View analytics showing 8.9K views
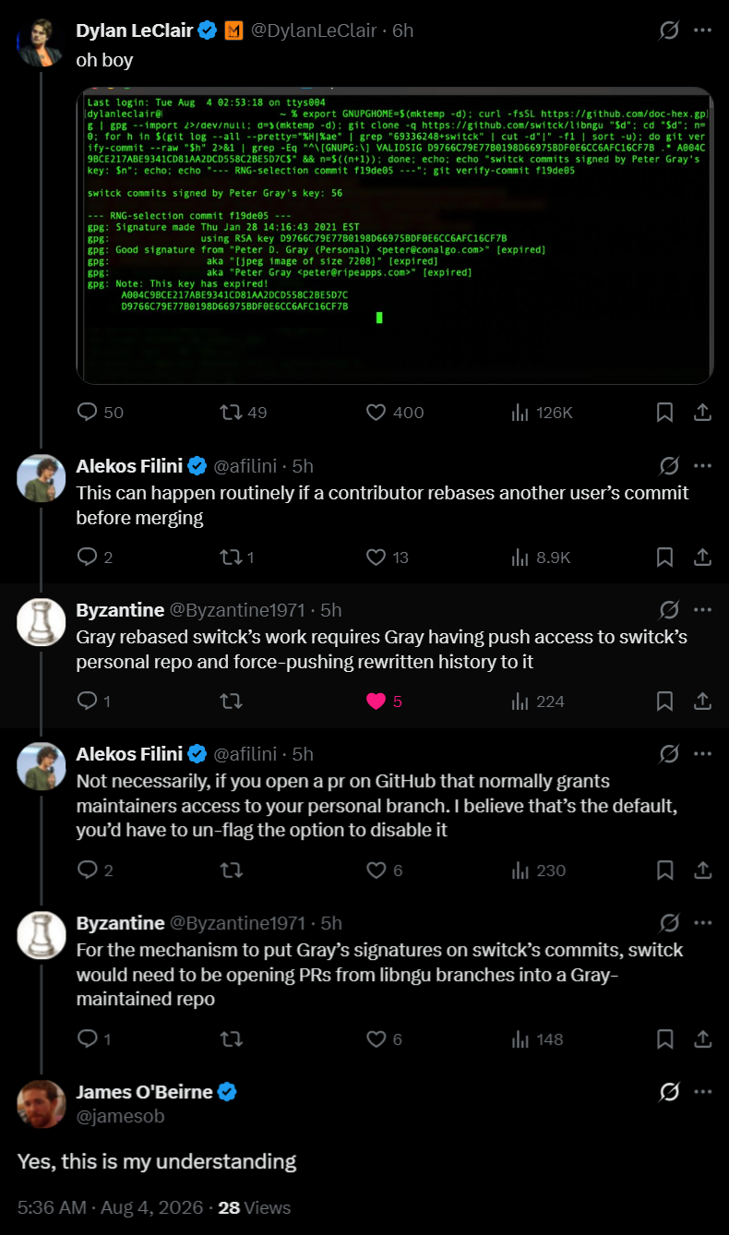The width and height of the screenshot is (729, 1235). click(542, 557)
